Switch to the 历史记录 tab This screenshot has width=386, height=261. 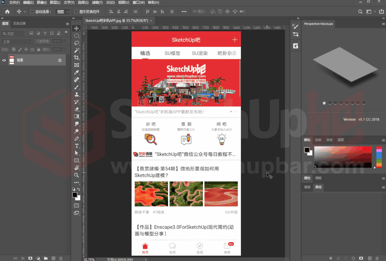[x=19, y=24]
